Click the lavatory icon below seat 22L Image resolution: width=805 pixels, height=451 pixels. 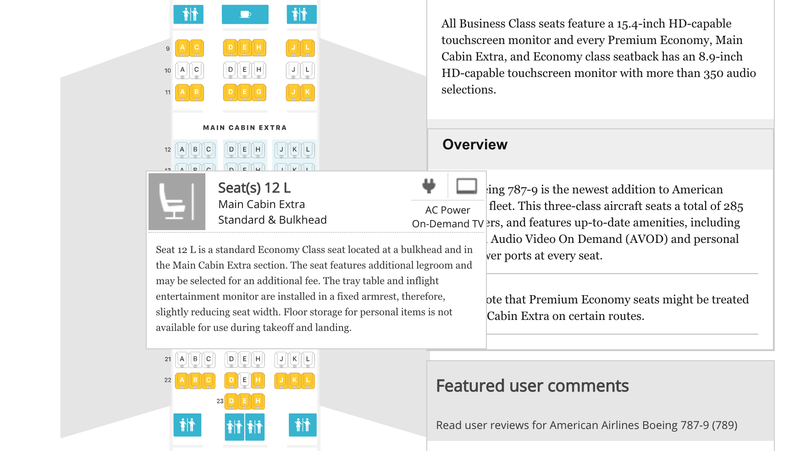pos(302,425)
